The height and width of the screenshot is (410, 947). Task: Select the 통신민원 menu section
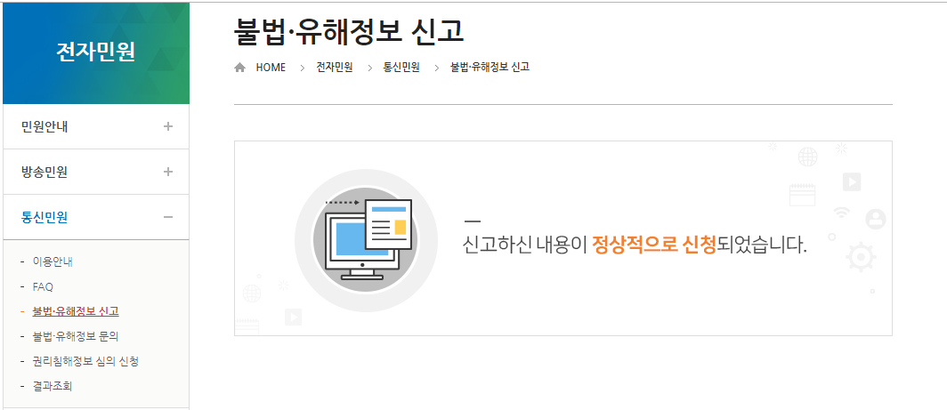tap(96, 217)
